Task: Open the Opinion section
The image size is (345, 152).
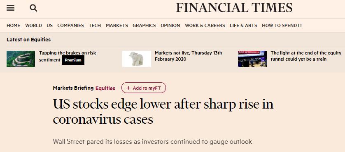Action: coord(170,25)
